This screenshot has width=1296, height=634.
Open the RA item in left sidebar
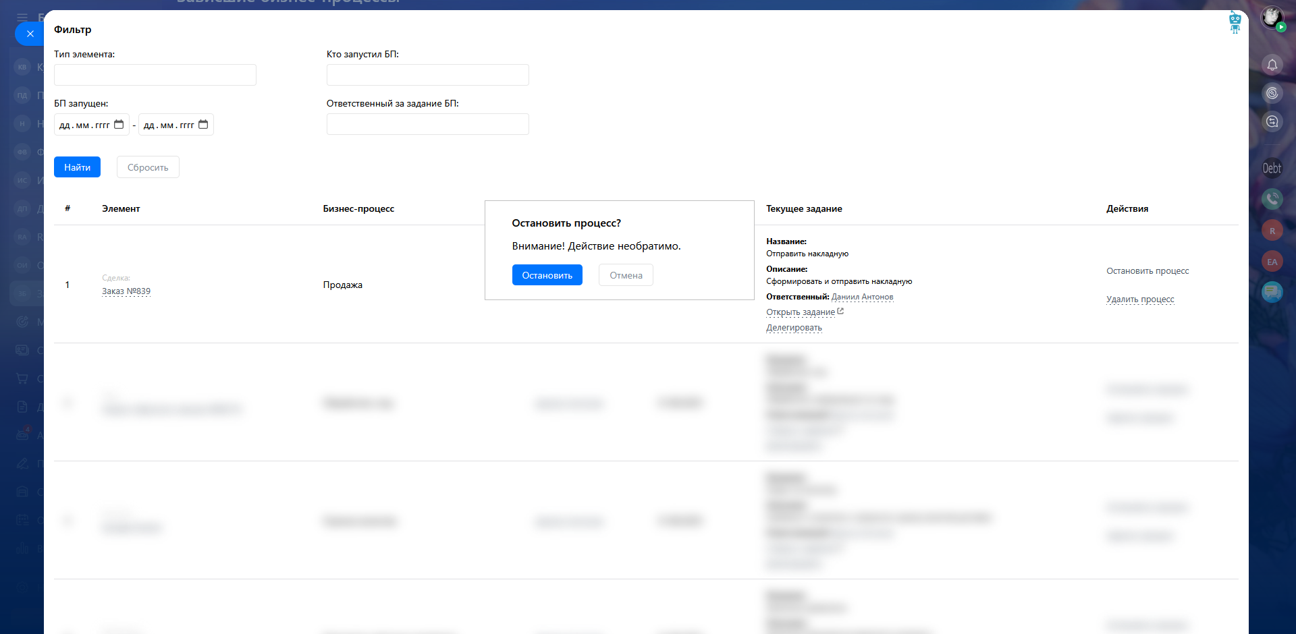pos(22,237)
